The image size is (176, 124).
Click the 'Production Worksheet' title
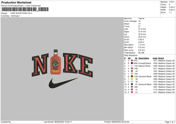[x=16, y=2]
